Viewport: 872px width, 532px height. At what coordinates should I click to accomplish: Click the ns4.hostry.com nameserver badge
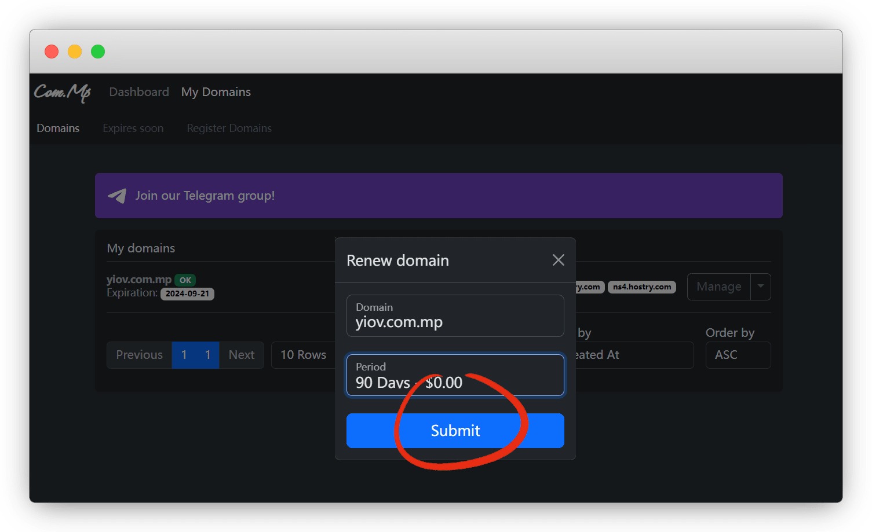pyautogui.click(x=641, y=287)
